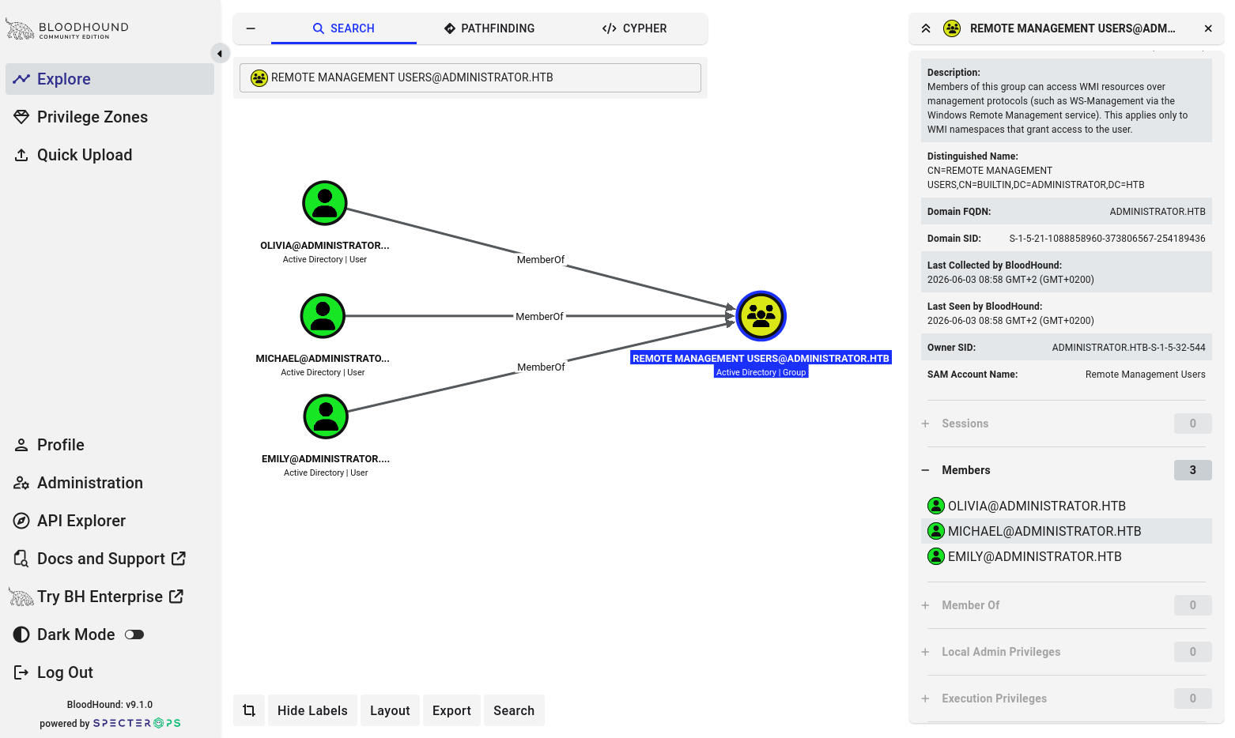Viewport: 1235px width, 738px height.
Task: Click the Domain SID value
Action: pos(1107,239)
